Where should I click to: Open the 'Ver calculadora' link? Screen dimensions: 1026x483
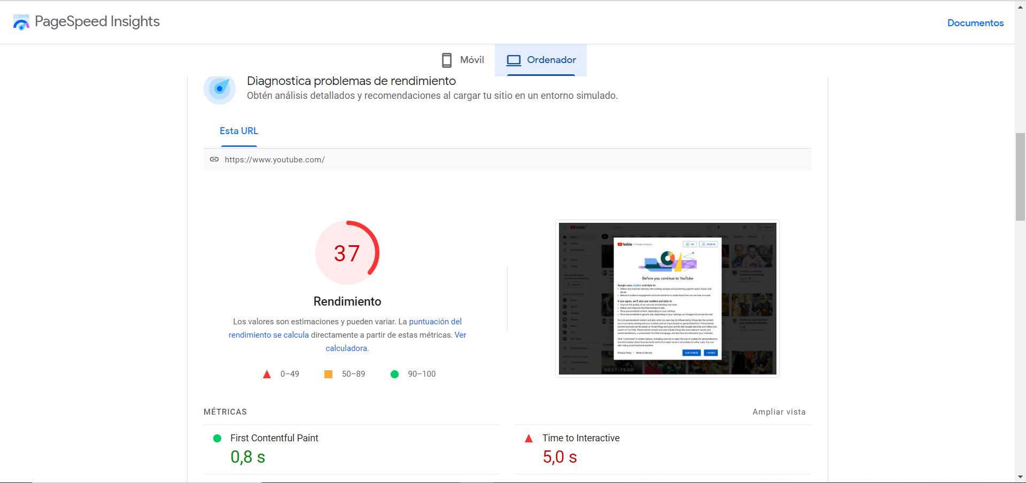(x=396, y=341)
